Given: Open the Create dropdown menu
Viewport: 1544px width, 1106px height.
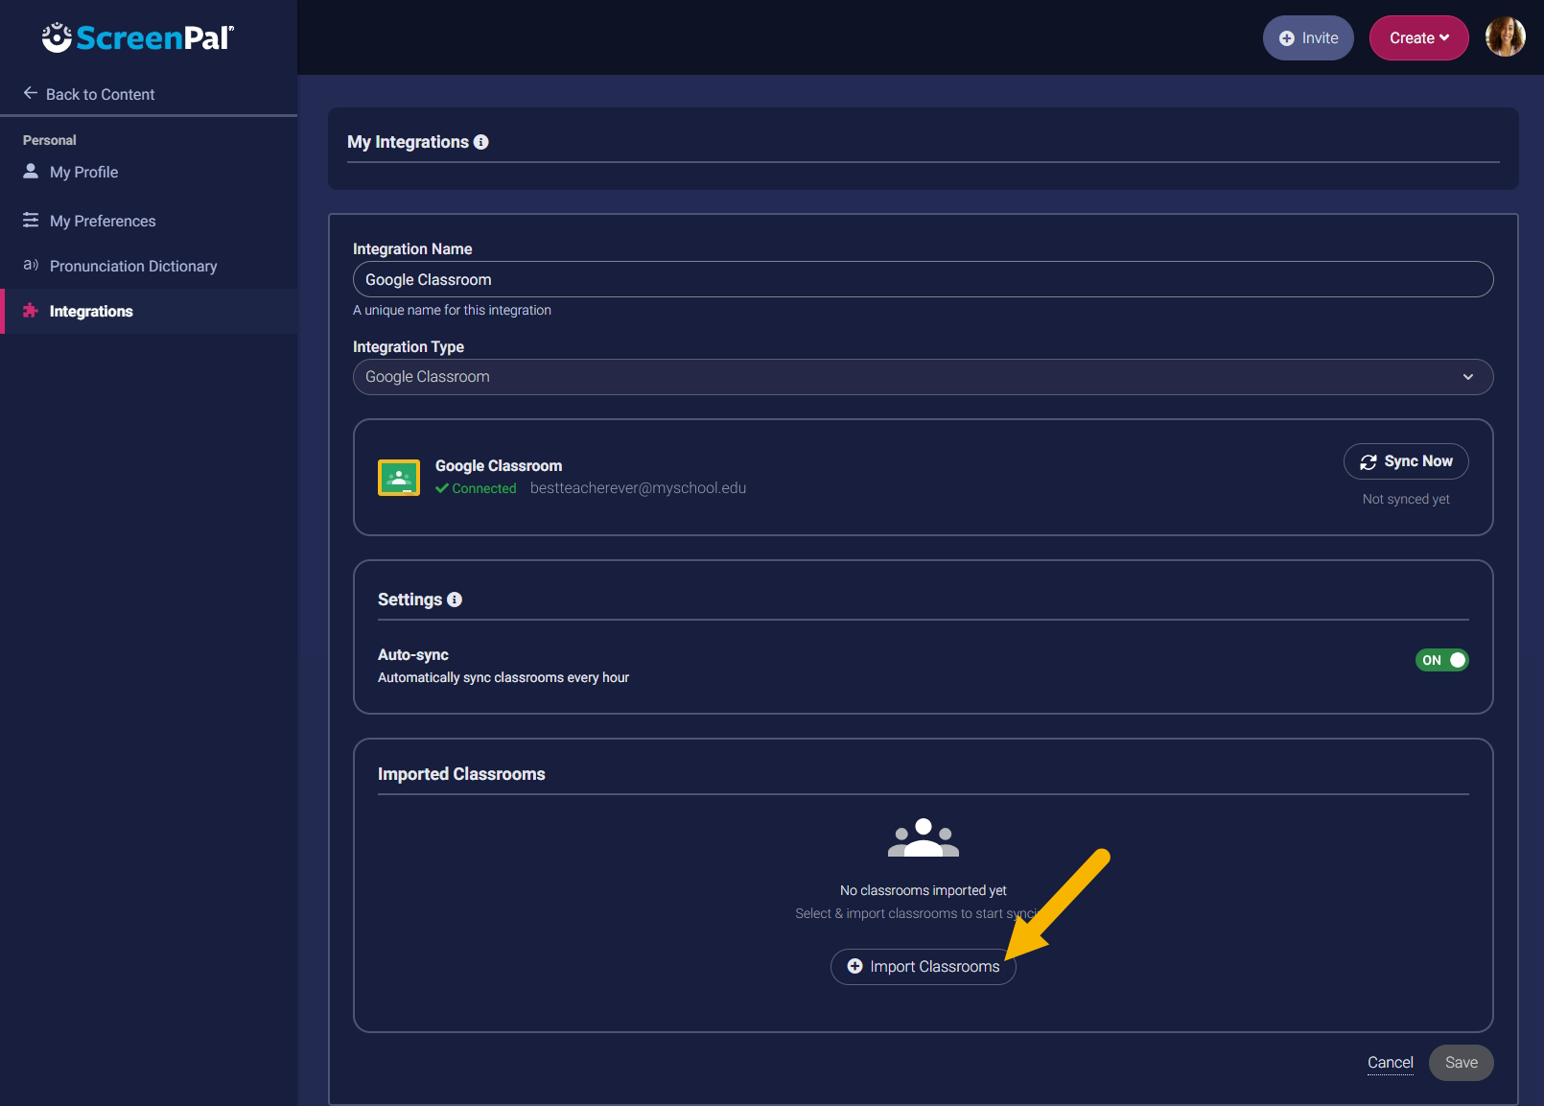Looking at the screenshot, I should (1418, 38).
